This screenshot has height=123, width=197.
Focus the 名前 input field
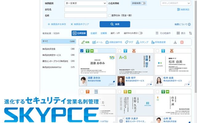coord(86,15)
